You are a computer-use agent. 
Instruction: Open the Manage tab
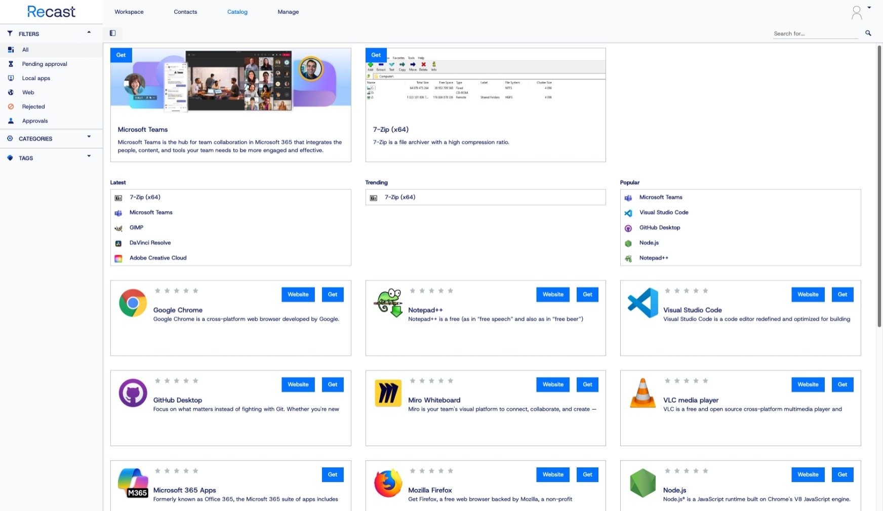point(288,12)
